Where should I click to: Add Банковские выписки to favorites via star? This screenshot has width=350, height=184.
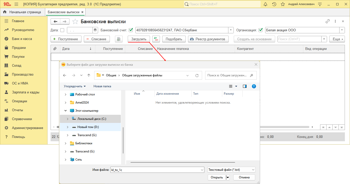75,22
